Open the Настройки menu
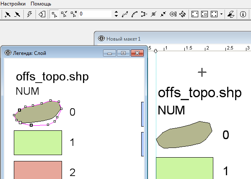This screenshot has width=251, height=179. click(13, 4)
